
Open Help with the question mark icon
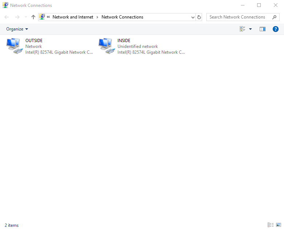[275, 29]
